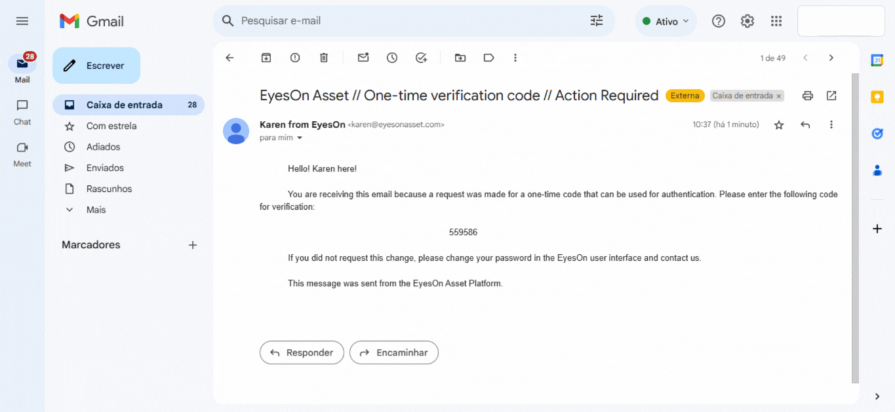Click the Externa tag
The image size is (895, 412).
click(685, 96)
